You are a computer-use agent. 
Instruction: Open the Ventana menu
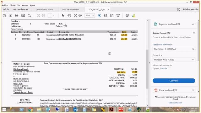click(x=25, y=5)
